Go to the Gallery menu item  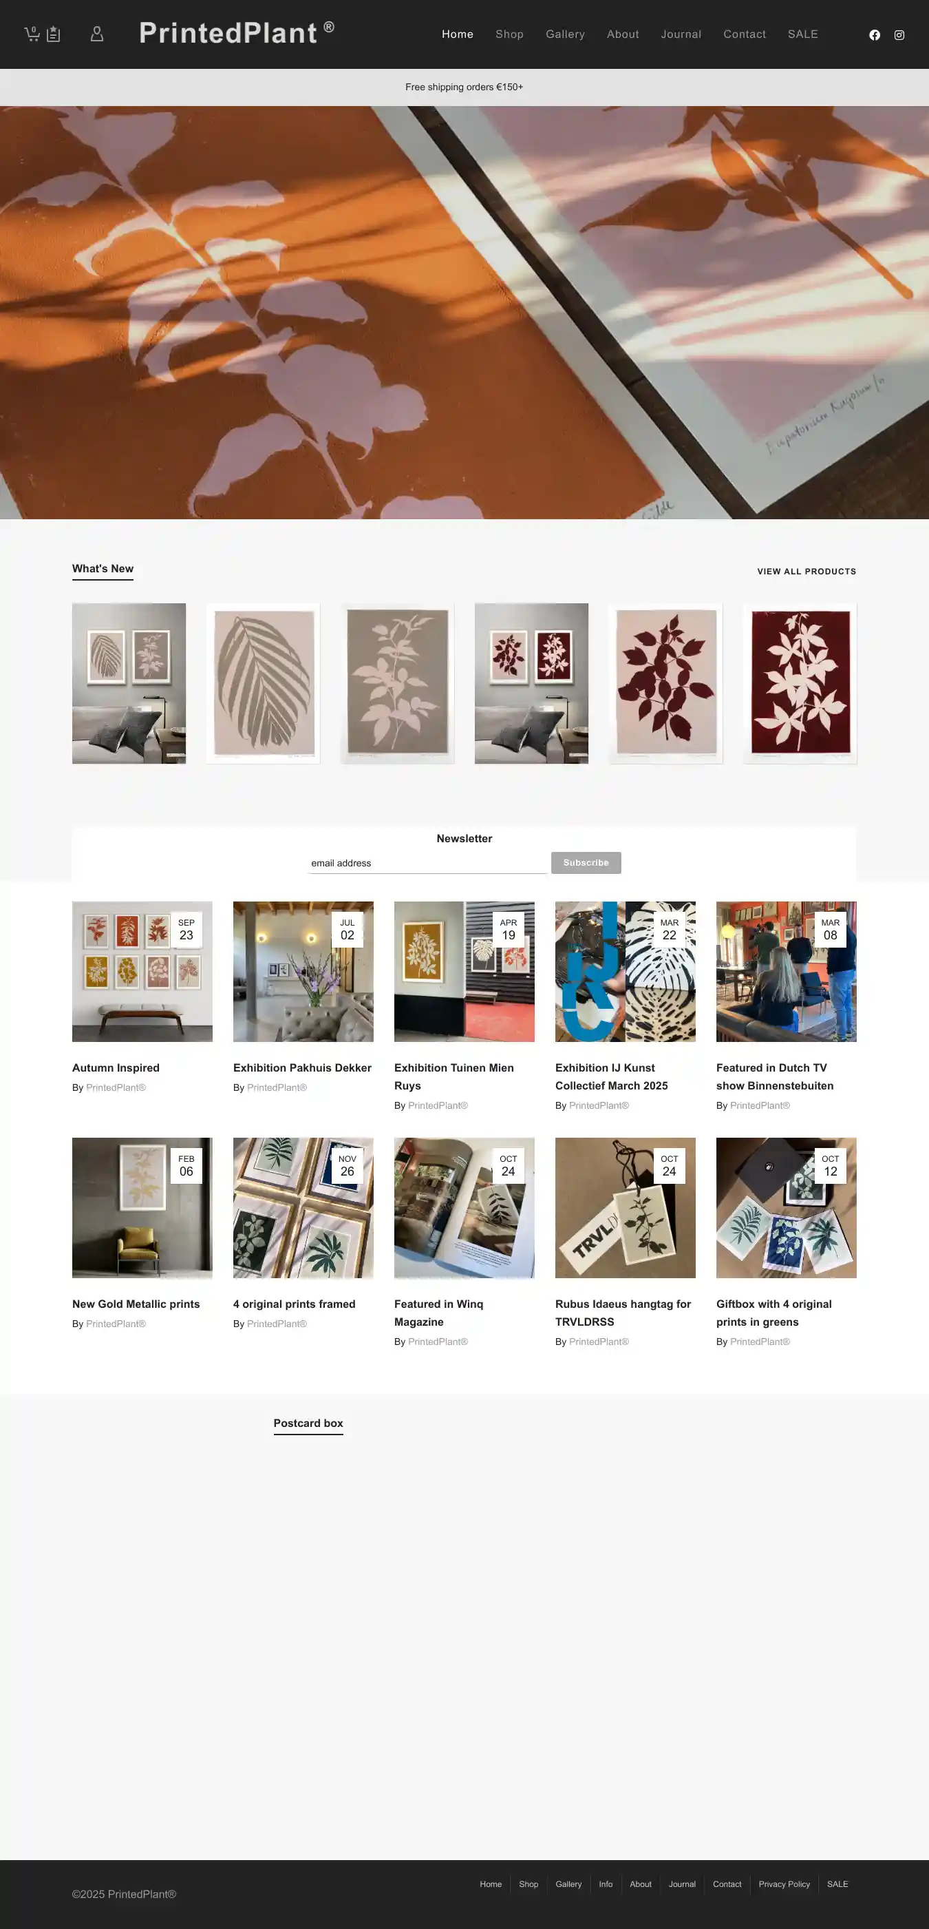(x=565, y=34)
